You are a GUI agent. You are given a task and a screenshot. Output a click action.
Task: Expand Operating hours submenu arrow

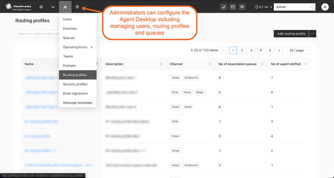(x=92, y=47)
